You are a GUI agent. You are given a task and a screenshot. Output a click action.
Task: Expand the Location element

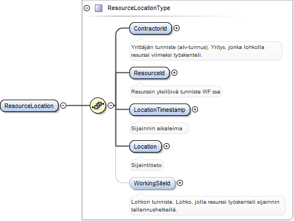166,146
